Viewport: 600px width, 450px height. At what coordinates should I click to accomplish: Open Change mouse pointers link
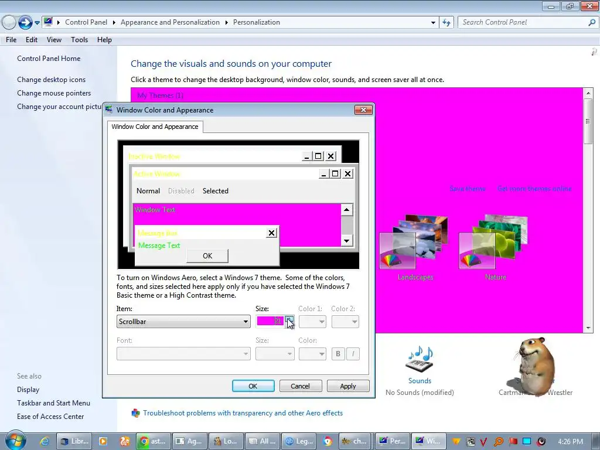point(54,93)
